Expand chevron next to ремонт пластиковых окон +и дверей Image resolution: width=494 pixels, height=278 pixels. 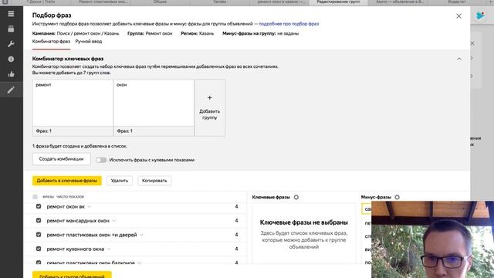(x=141, y=235)
